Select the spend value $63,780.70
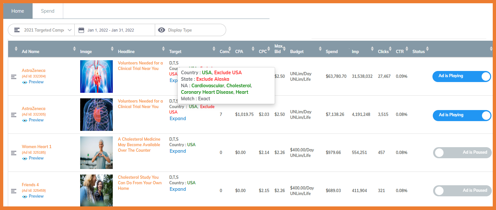The image size is (496, 210). coord(336,77)
